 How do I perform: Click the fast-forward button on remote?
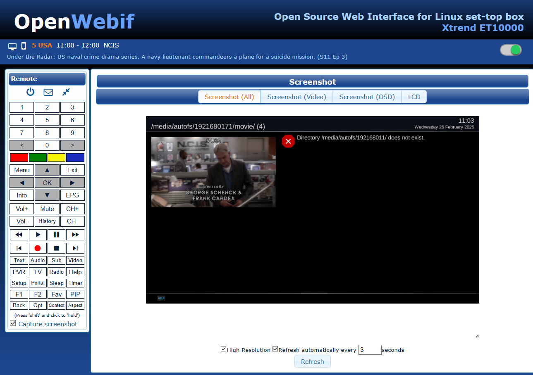coord(75,235)
